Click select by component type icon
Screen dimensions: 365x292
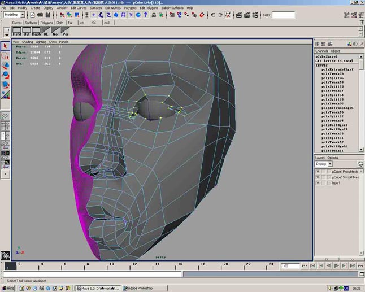coord(77,15)
